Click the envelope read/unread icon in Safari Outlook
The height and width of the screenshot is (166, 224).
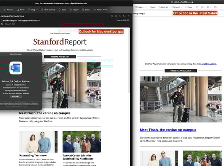(x=197, y=7)
